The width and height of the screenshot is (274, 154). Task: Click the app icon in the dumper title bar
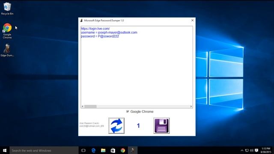pos(81,21)
